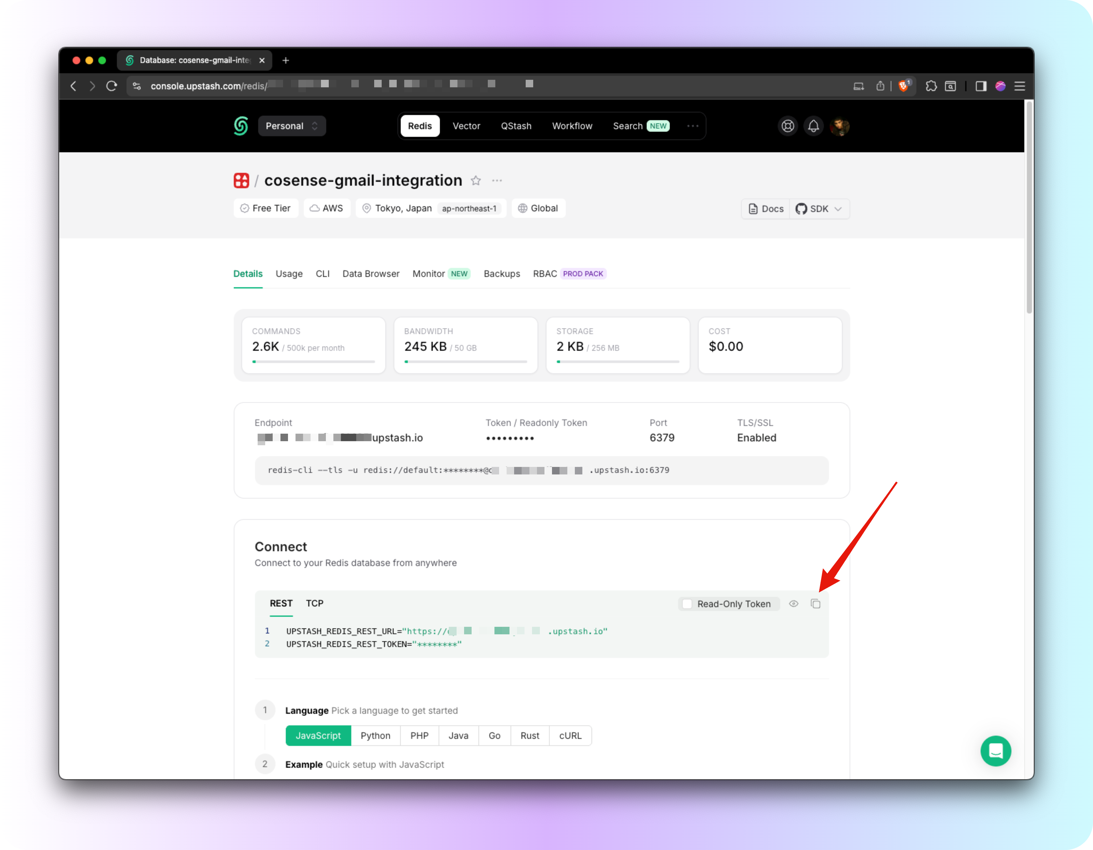Image resolution: width=1093 pixels, height=850 pixels.
Task: Go back in browser history
Action: (x=73, y=86)
